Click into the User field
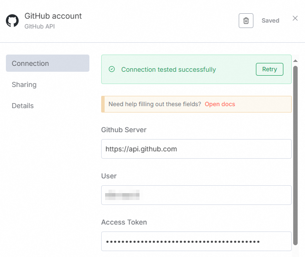Image resolution: width=305 pixels, height=257 pixels. point(196,195)
